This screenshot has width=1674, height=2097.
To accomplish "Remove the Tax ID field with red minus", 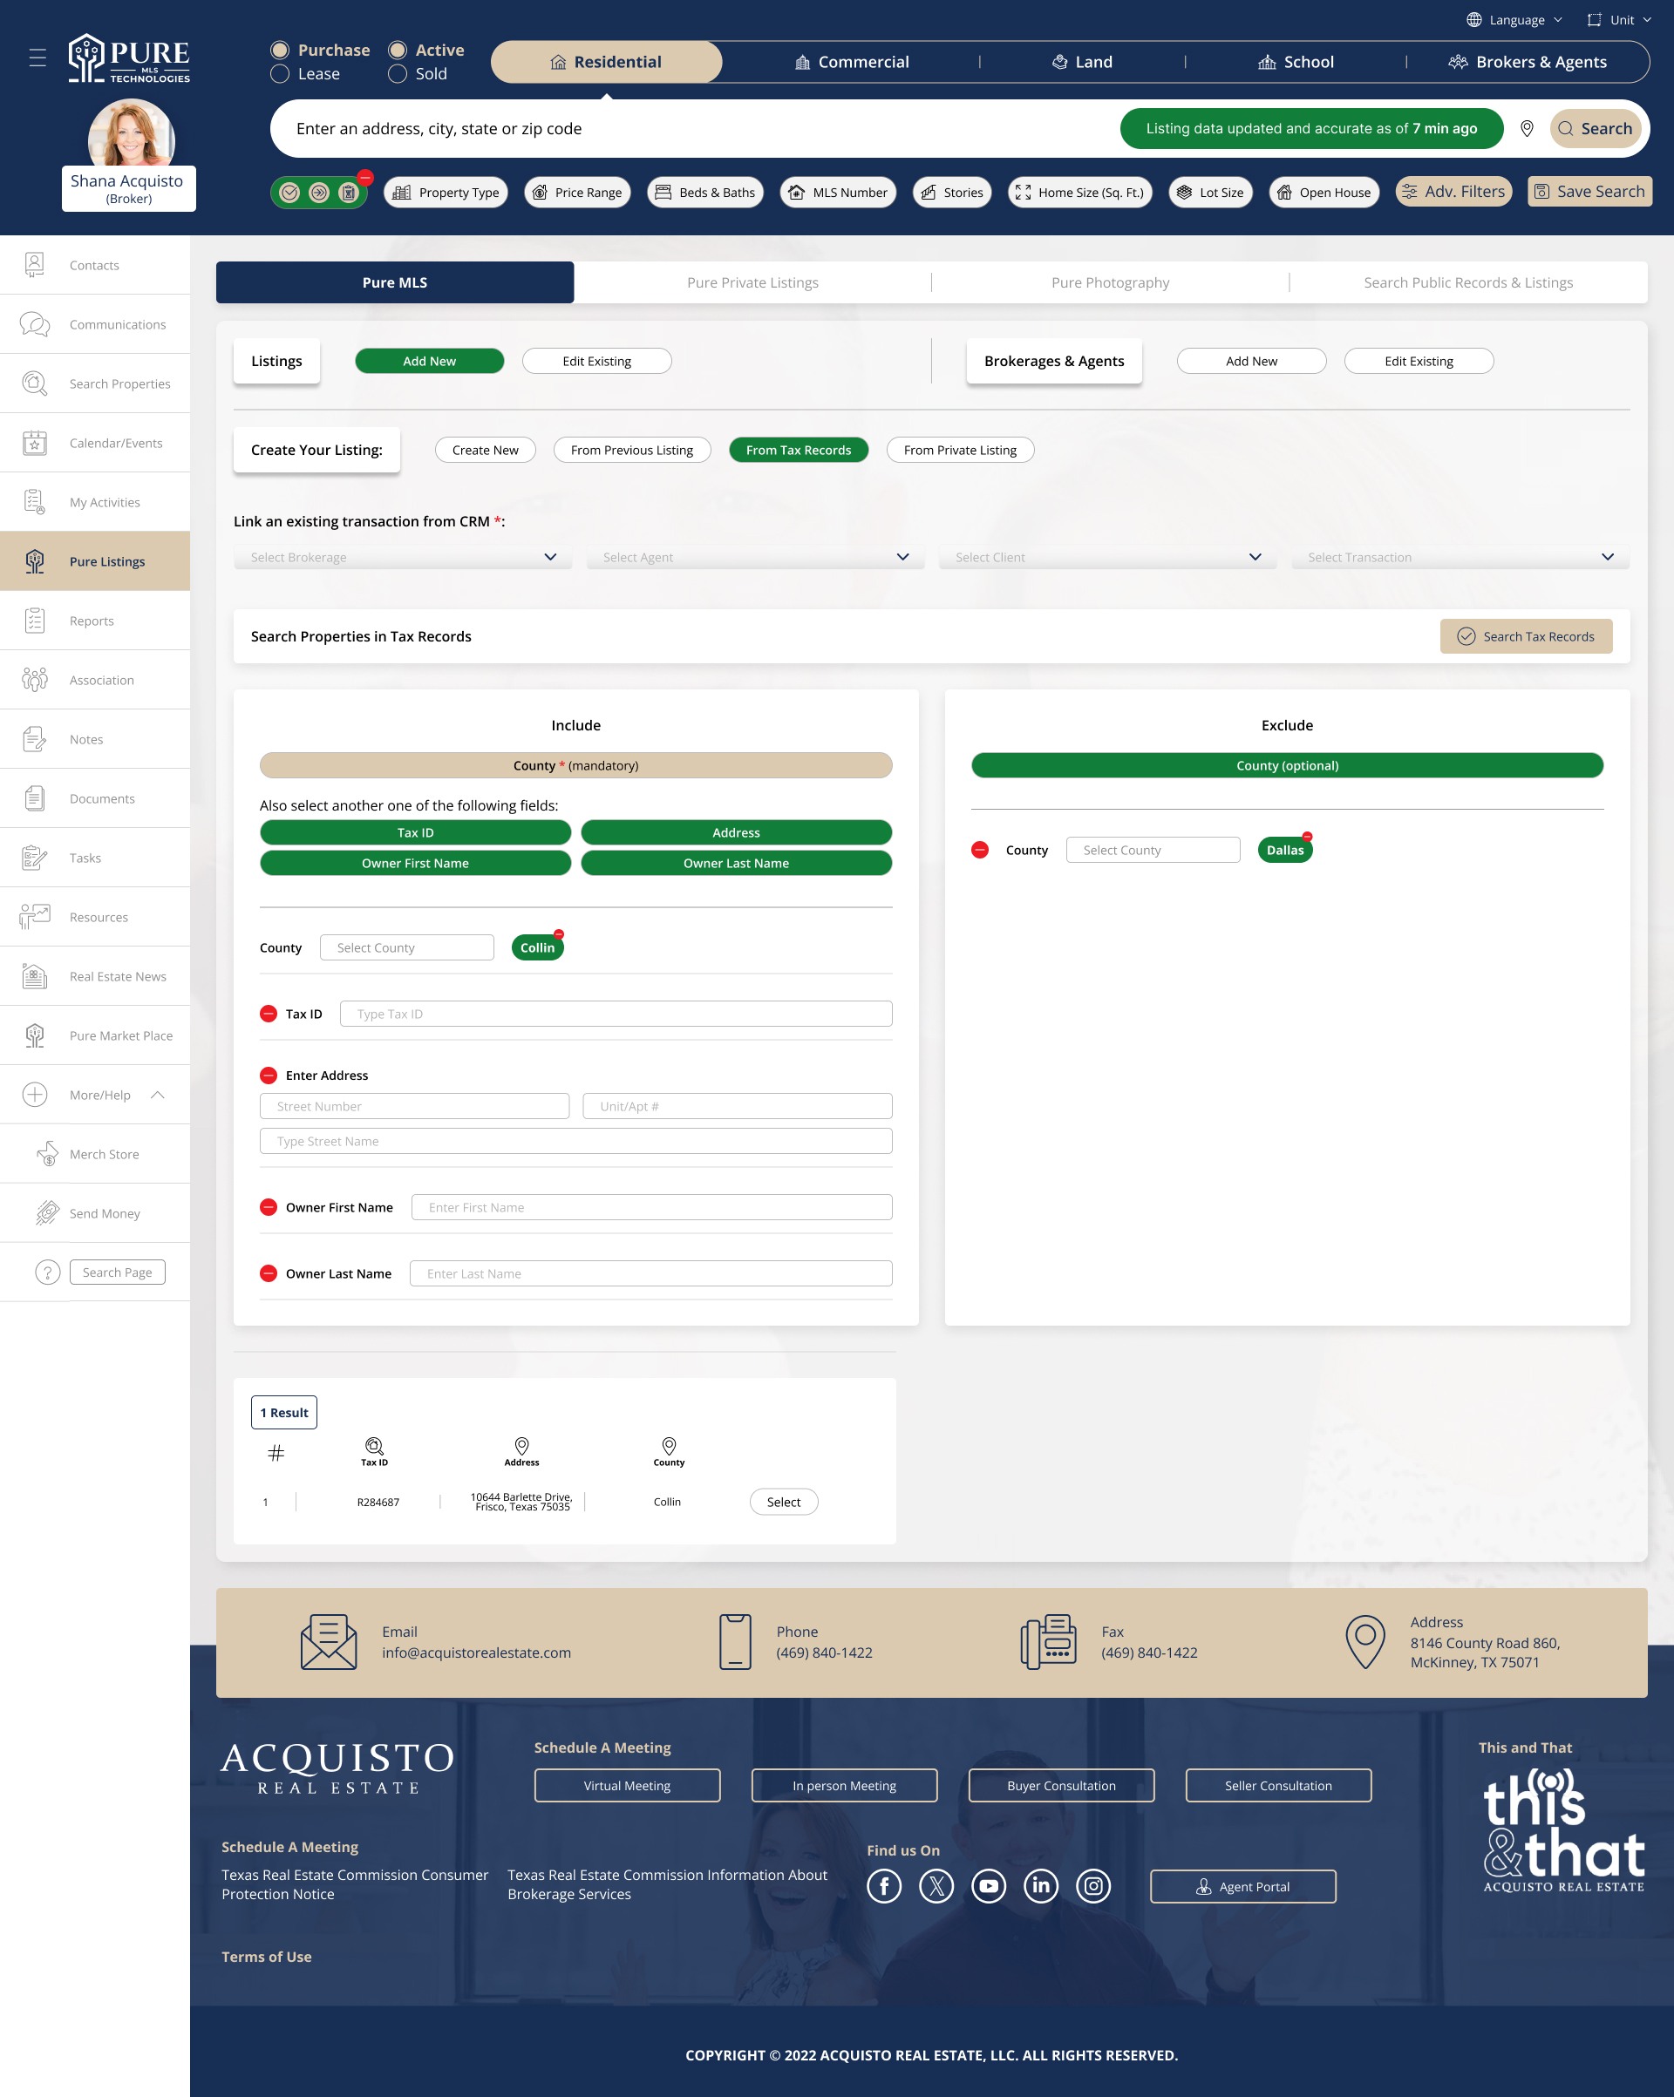I will (x=269, y=1014).
